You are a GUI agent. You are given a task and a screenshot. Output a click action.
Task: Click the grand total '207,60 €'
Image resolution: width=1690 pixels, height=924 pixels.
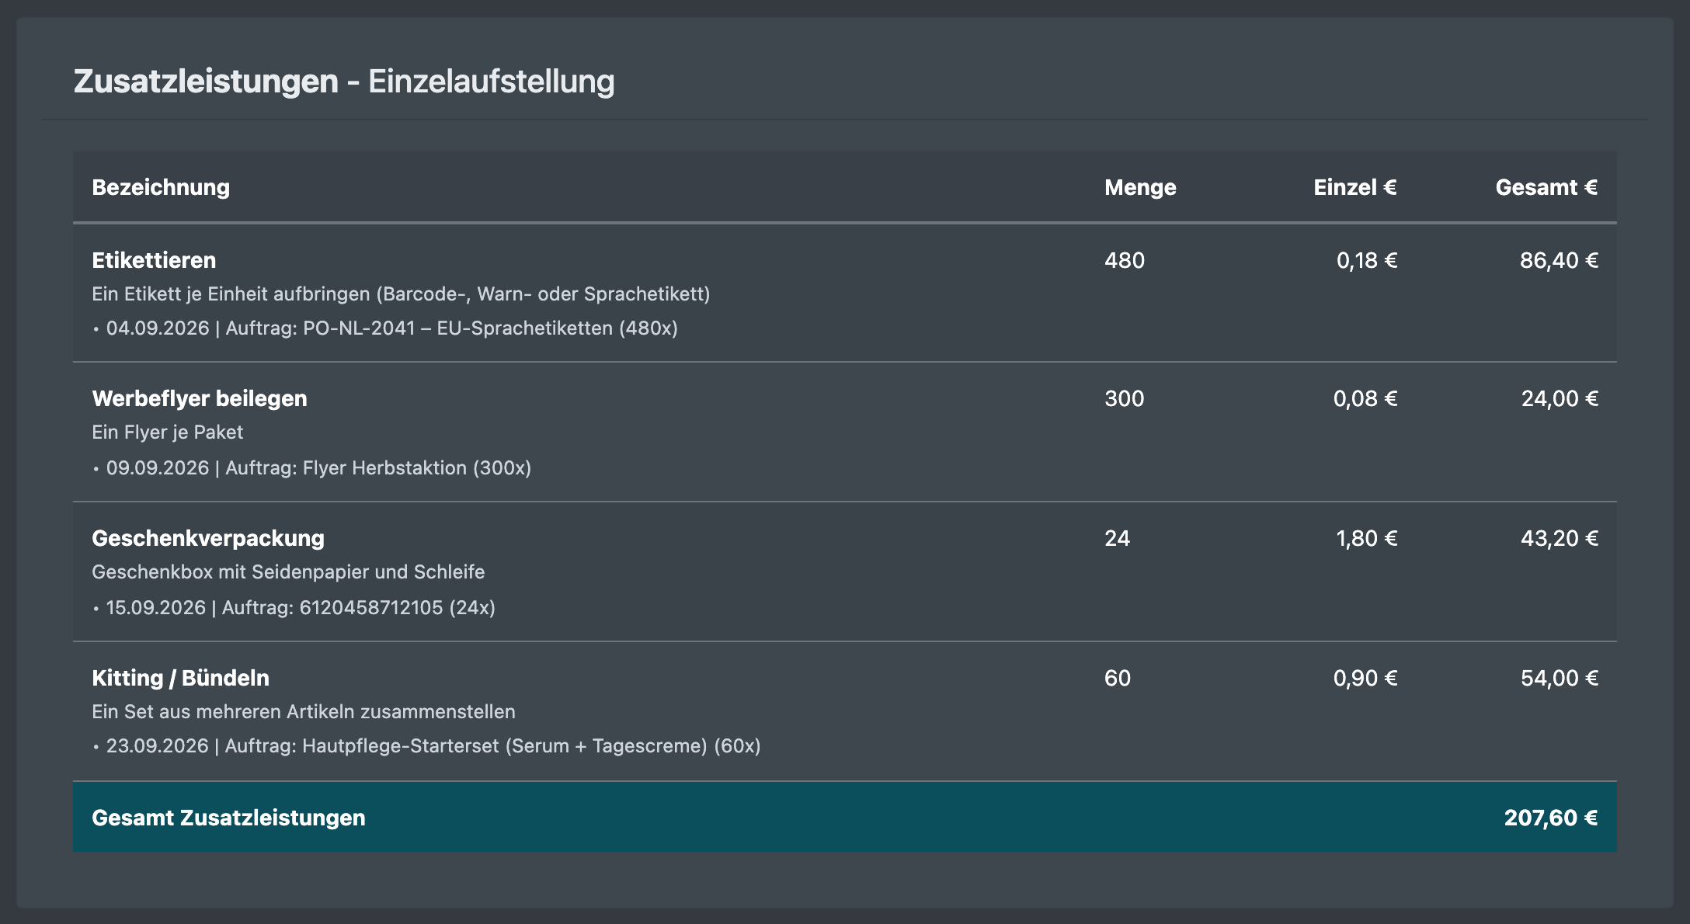click(1551, 818)
